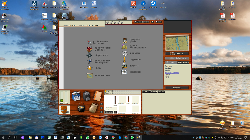
Task: Click the SALE sign icon for барахолка
Action: (89, 55)
